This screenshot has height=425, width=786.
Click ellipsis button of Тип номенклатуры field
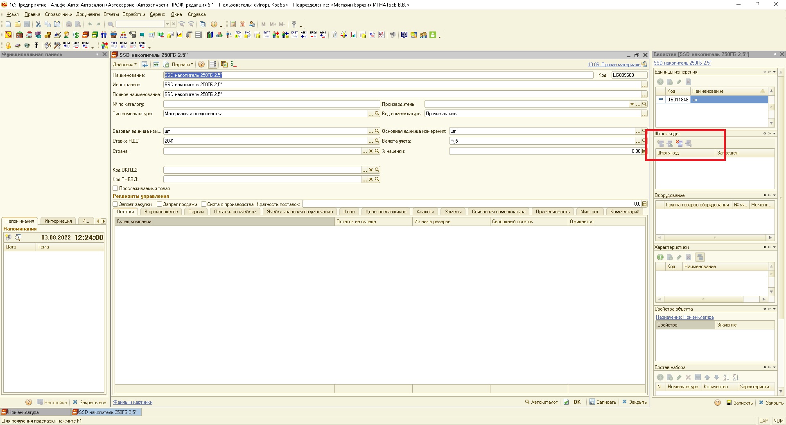371,114
